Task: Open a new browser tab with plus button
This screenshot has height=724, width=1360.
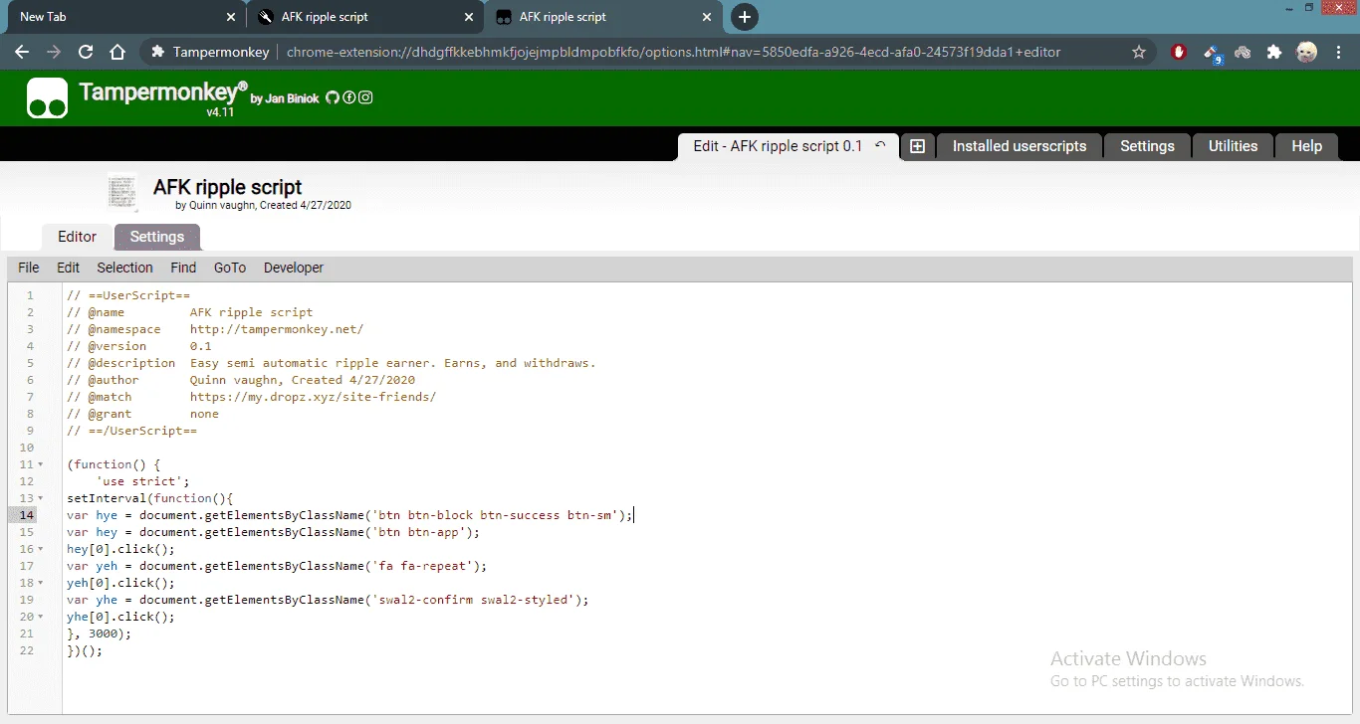Action: pos(744,17)
